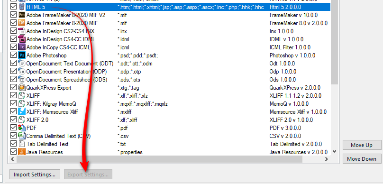Click the Adobe InDesign CS2-CS4 INX icon

coord(21,31)
